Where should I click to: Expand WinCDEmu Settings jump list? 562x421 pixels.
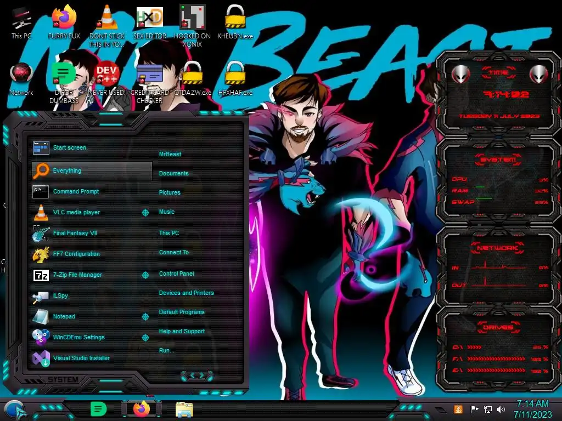coord(145,338)
